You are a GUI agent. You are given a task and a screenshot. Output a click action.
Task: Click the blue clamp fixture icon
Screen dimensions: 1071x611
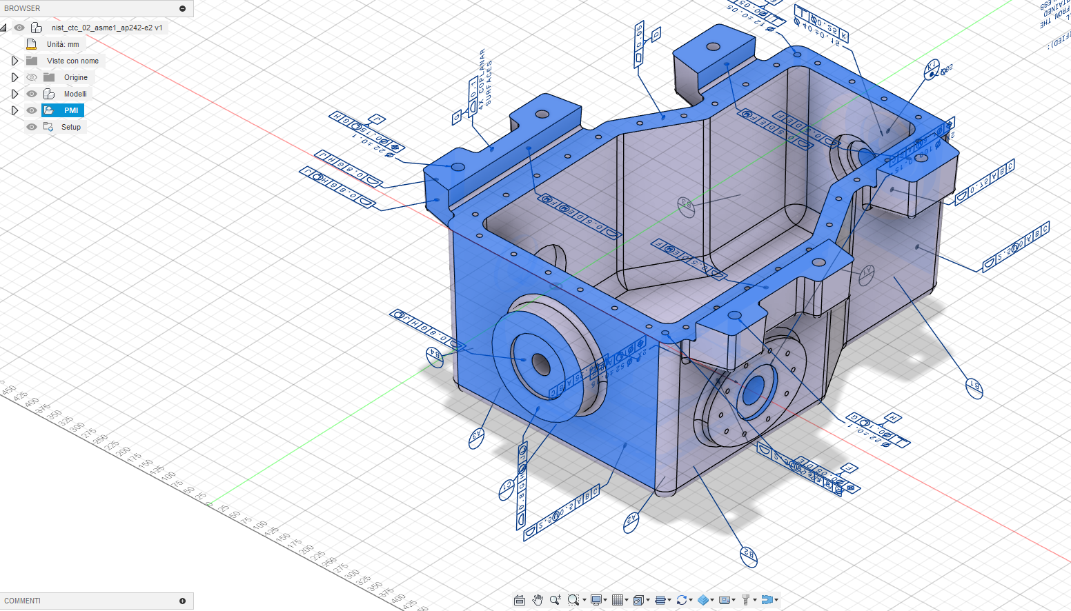click(x=766, y=600)
